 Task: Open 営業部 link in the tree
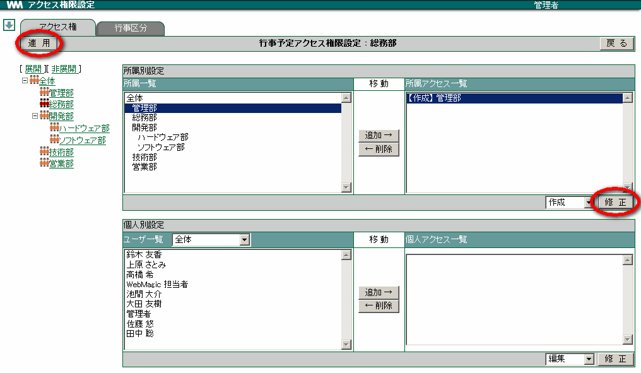coord(61,163)
